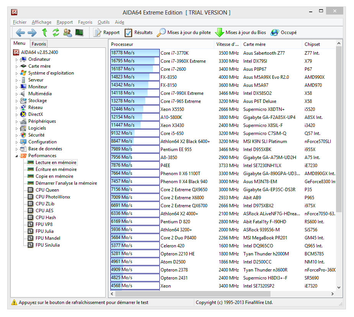354x317 pixels.
Task: Select the DirectX tree icon
Action: pyautogui.click(x=23, y=114)
